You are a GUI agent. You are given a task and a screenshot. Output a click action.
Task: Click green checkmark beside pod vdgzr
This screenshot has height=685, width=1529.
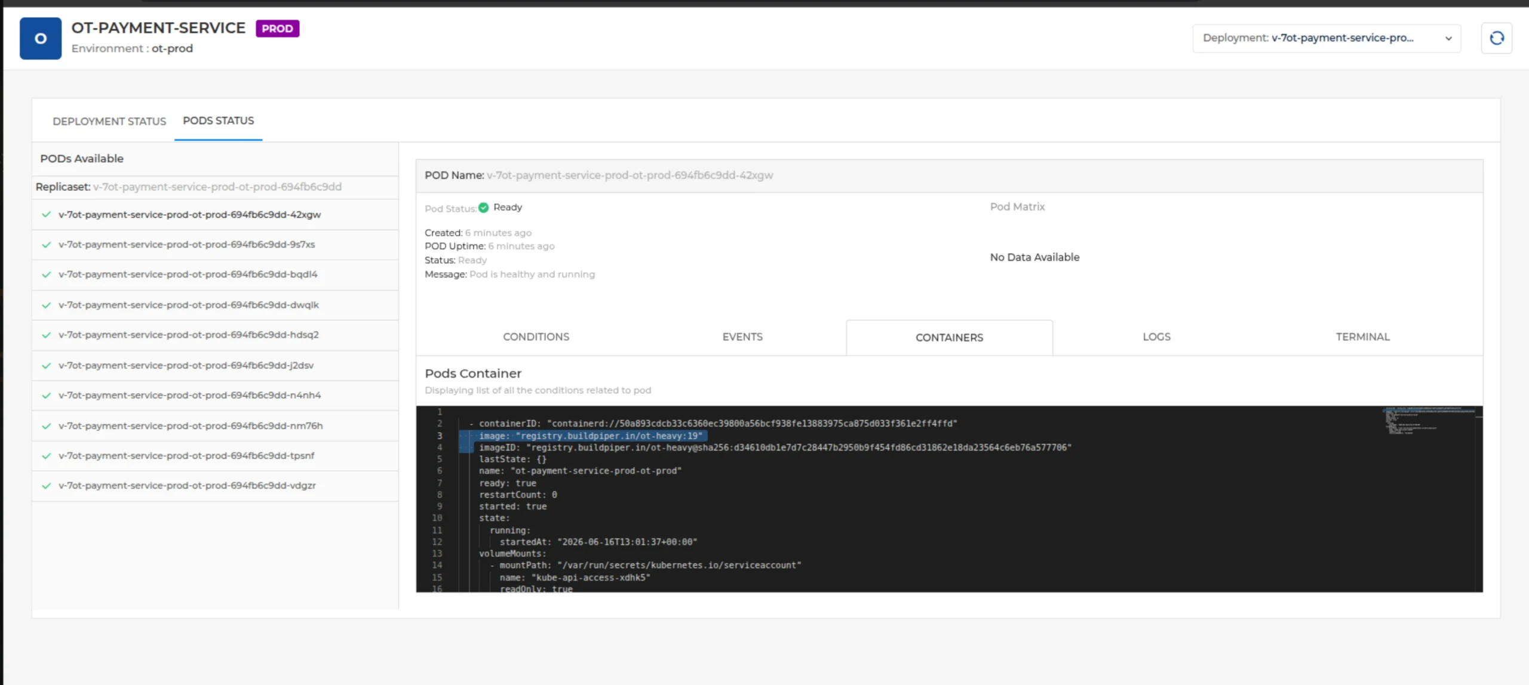click(46, 486)
